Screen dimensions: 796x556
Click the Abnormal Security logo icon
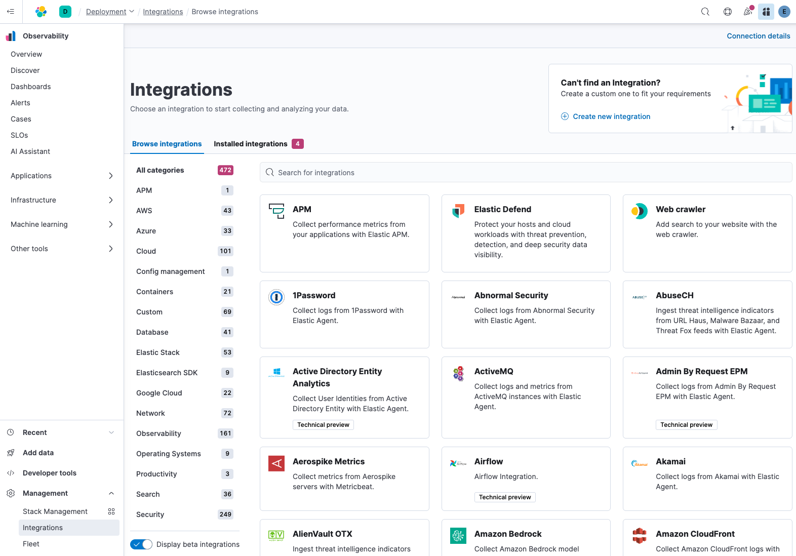pos(458,297)
